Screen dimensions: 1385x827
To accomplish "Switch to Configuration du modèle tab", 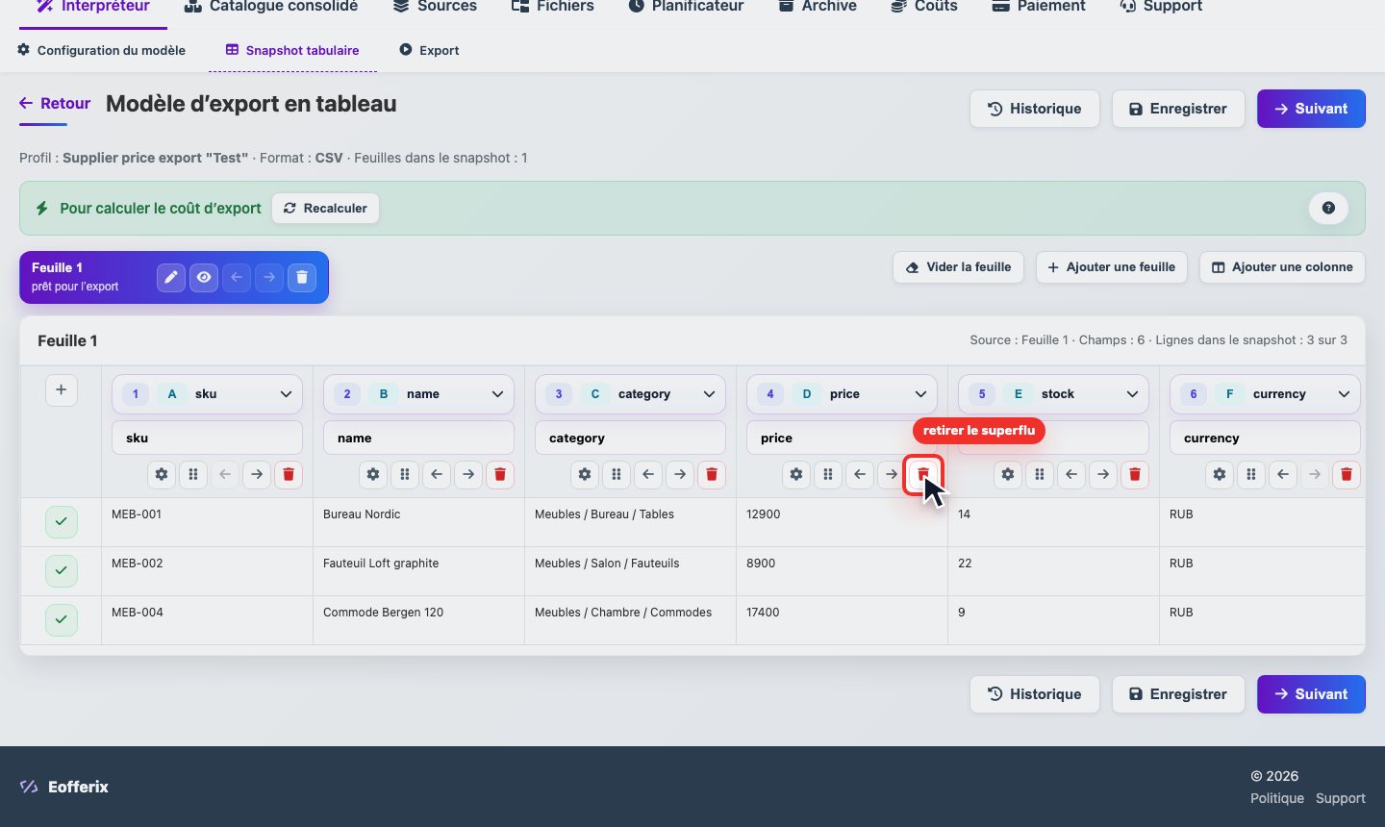I will pos(102,50).
